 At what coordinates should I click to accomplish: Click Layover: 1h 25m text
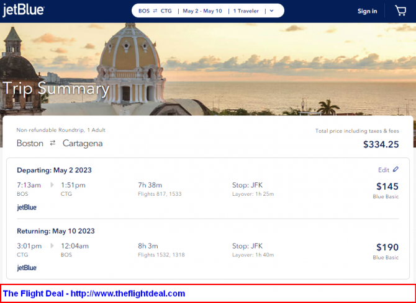click(253, 194)
